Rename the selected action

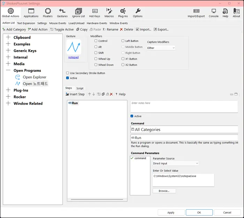(110, 29)
